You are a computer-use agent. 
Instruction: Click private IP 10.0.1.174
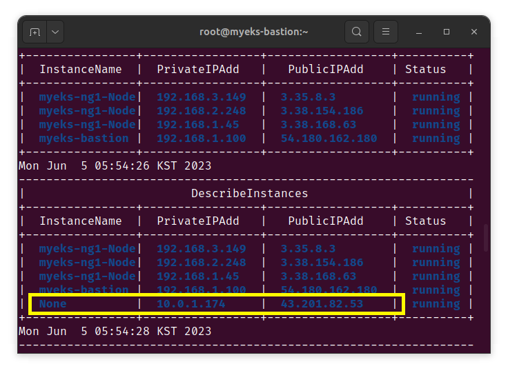coord(190,304)
